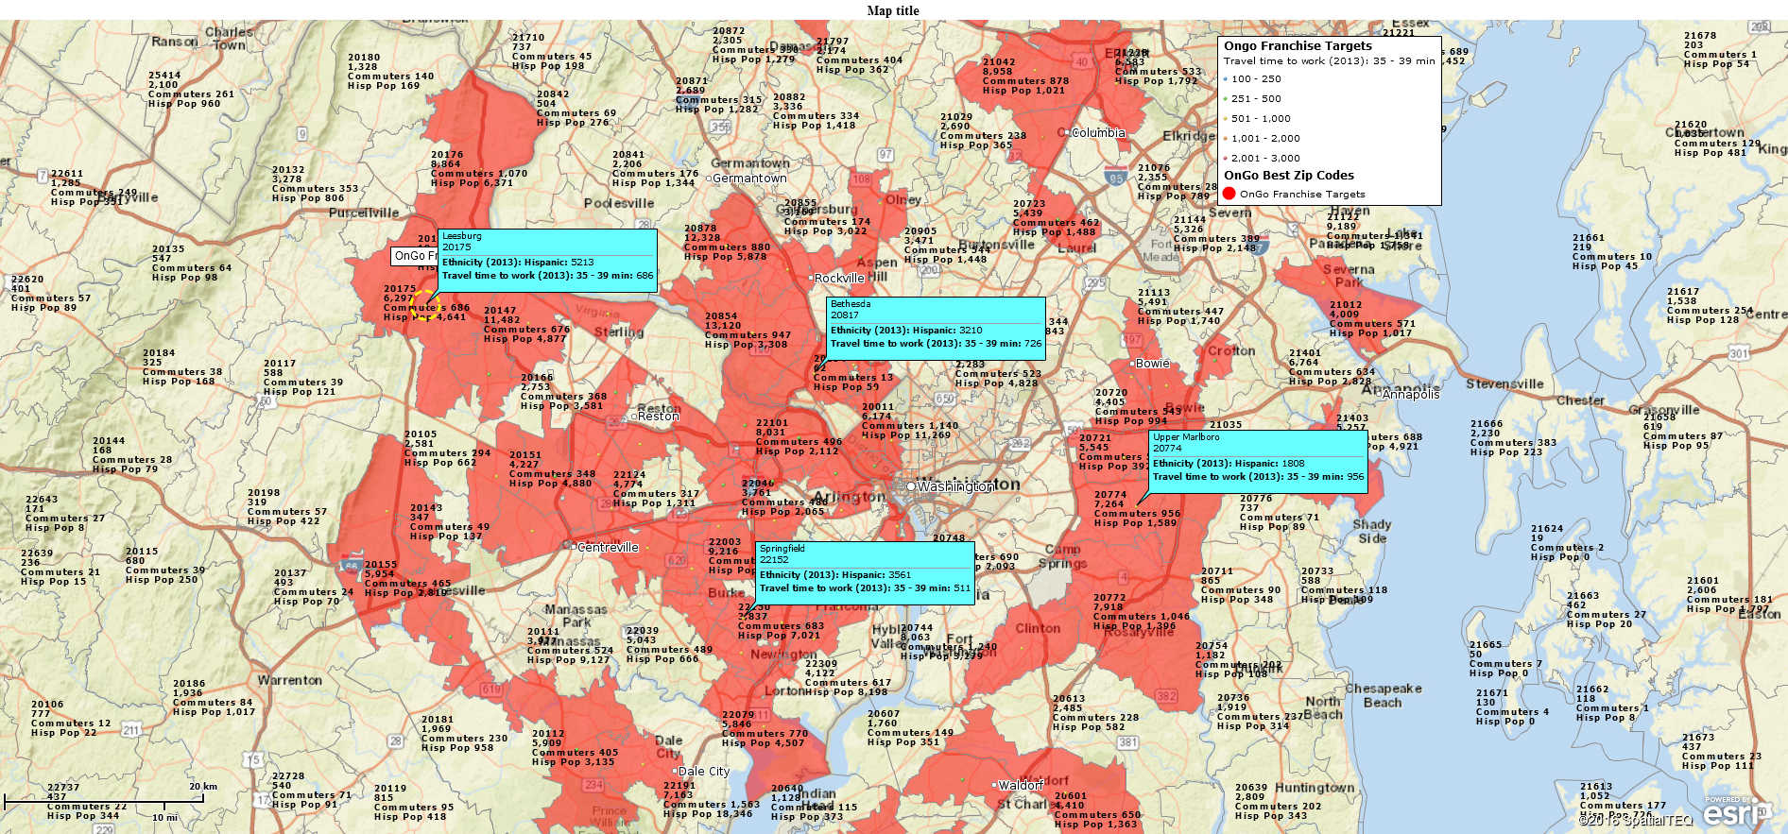Click the zip code 20854 label
Screen dimensions: 1788x834
(721, 316)
